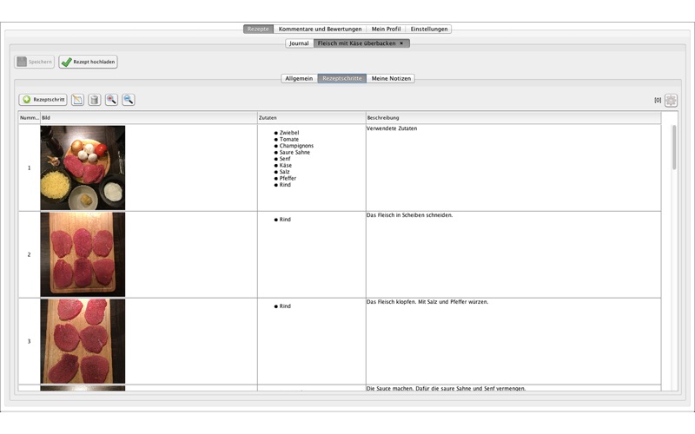This screenshot has height=434, width=695.
Task: Click the description 'Verwendete Zutaten'
Action: point(392,128)
